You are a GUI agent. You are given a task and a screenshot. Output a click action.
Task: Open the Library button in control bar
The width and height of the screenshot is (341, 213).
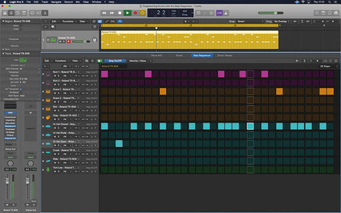(x=5, y=13)
